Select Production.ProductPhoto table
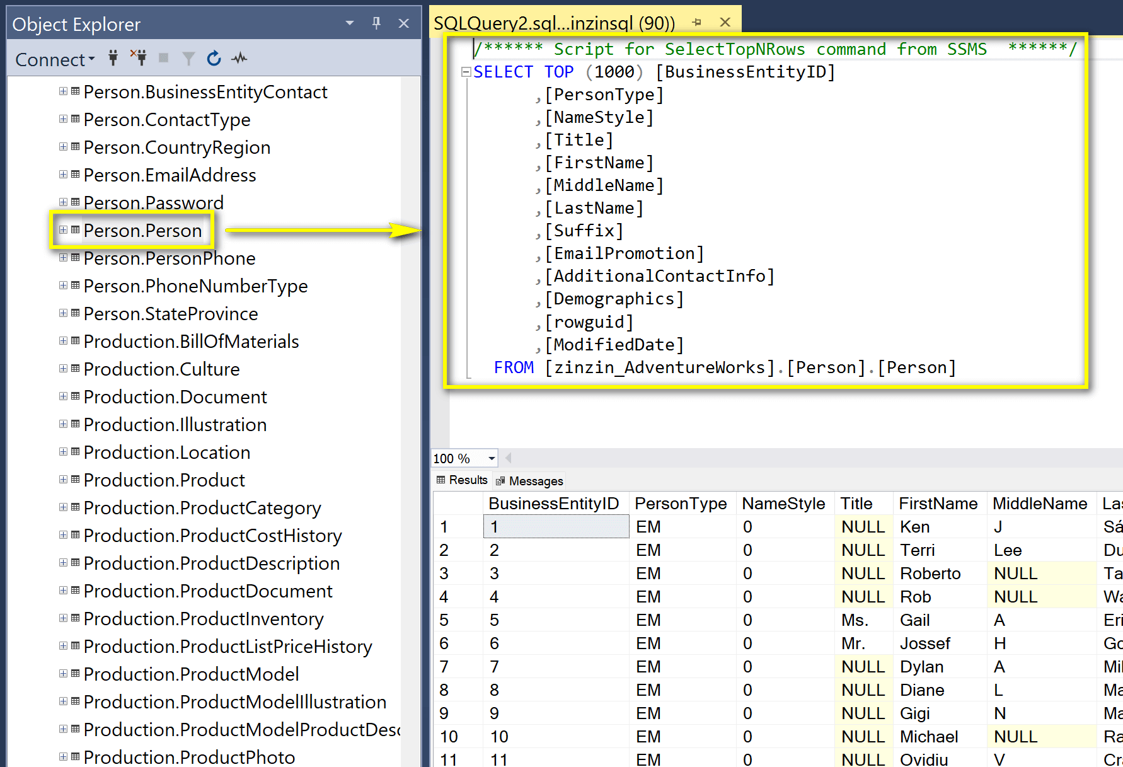Screen dimensions: 1123x767 (x=189, y=757)
